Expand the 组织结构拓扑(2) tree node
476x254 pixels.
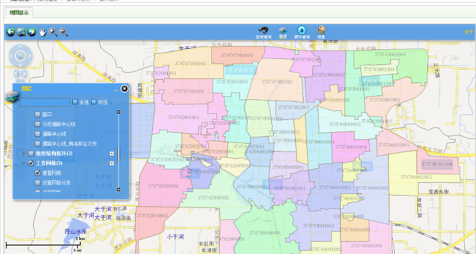click(x=24, y=153)
